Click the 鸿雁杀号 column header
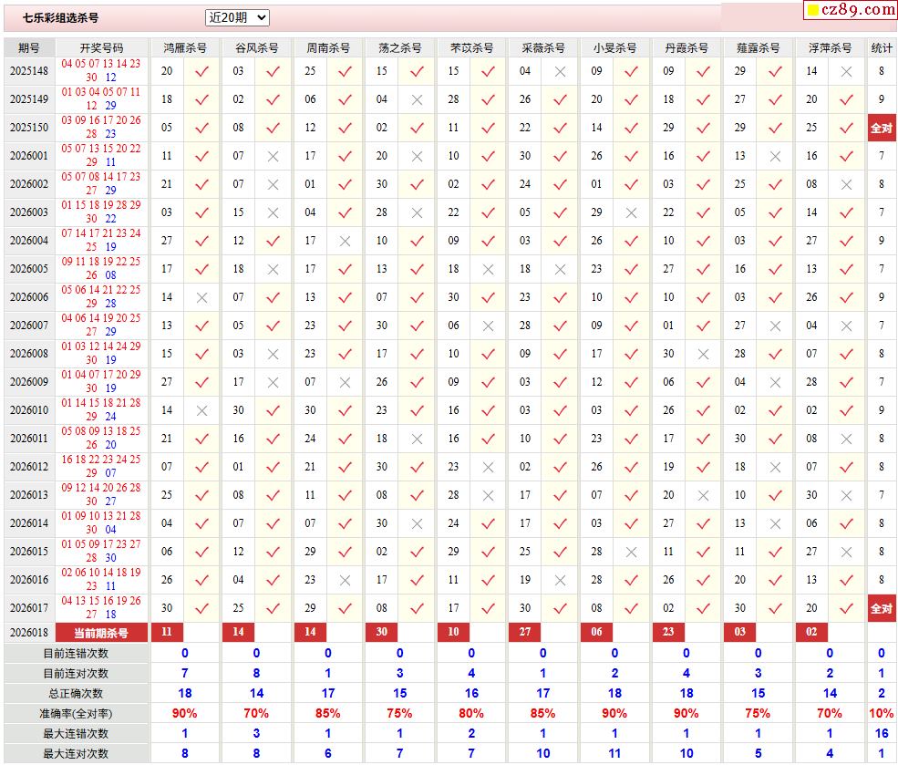The image size is (898, 765). click(184, 47)
